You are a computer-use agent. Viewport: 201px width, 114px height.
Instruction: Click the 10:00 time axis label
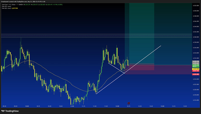(27, 106)
